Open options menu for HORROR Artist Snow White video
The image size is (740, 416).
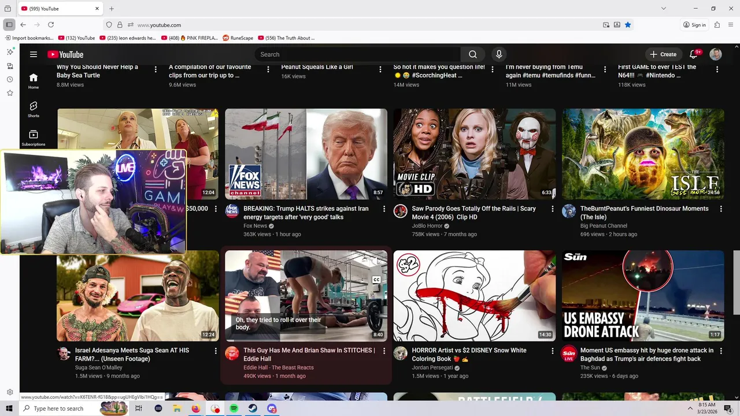pos(552,350)
